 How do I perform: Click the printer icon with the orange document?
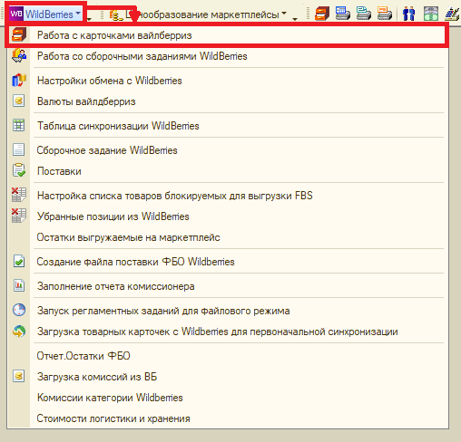[385, 14]
